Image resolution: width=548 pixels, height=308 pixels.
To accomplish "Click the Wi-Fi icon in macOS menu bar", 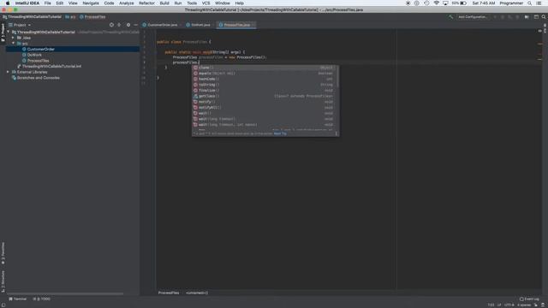I will coord(436,3).
